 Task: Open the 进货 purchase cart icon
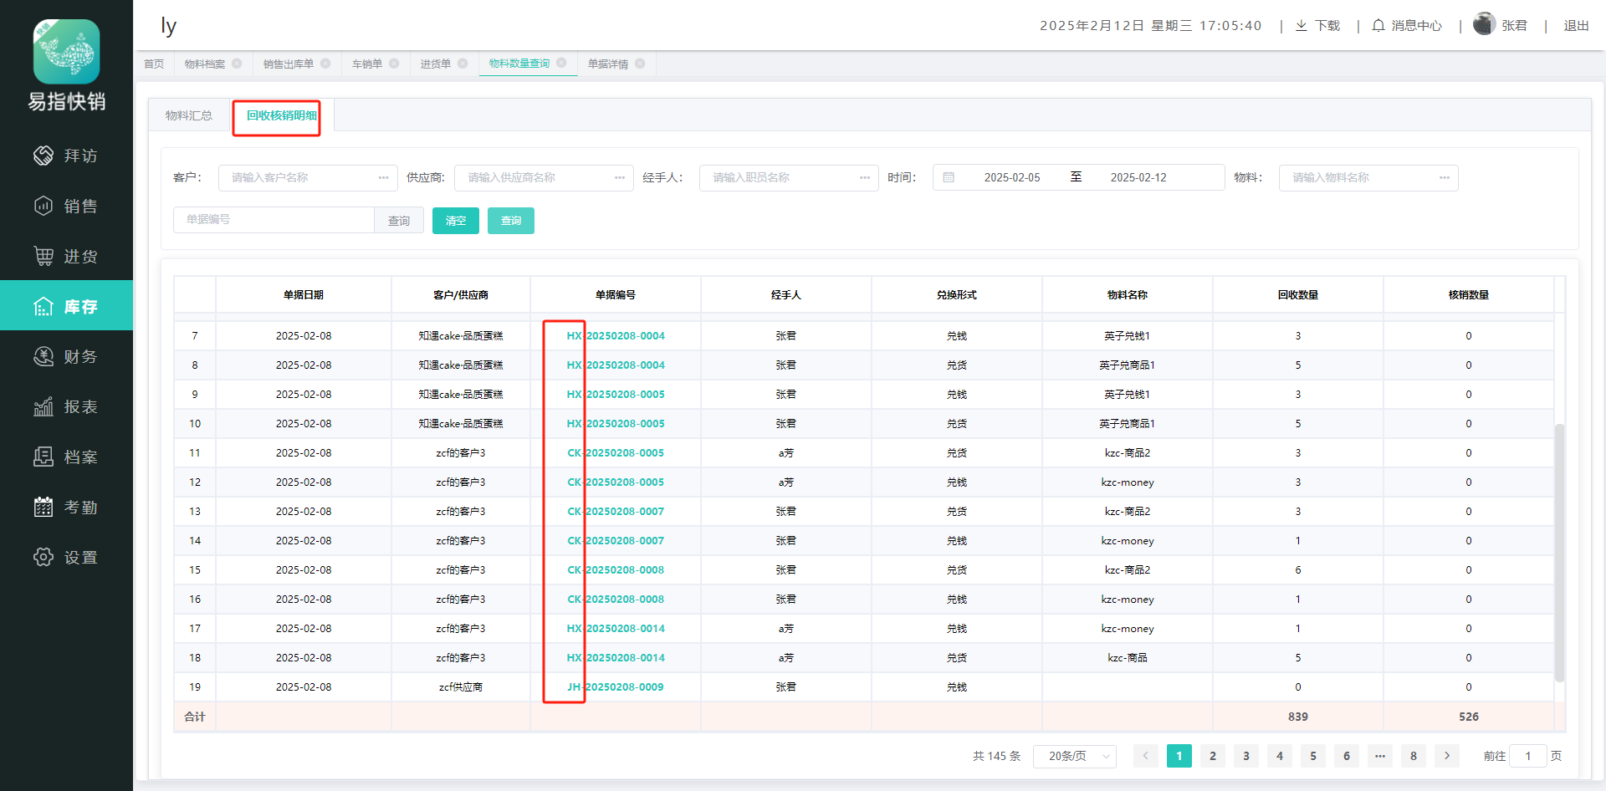coord(43,256)
